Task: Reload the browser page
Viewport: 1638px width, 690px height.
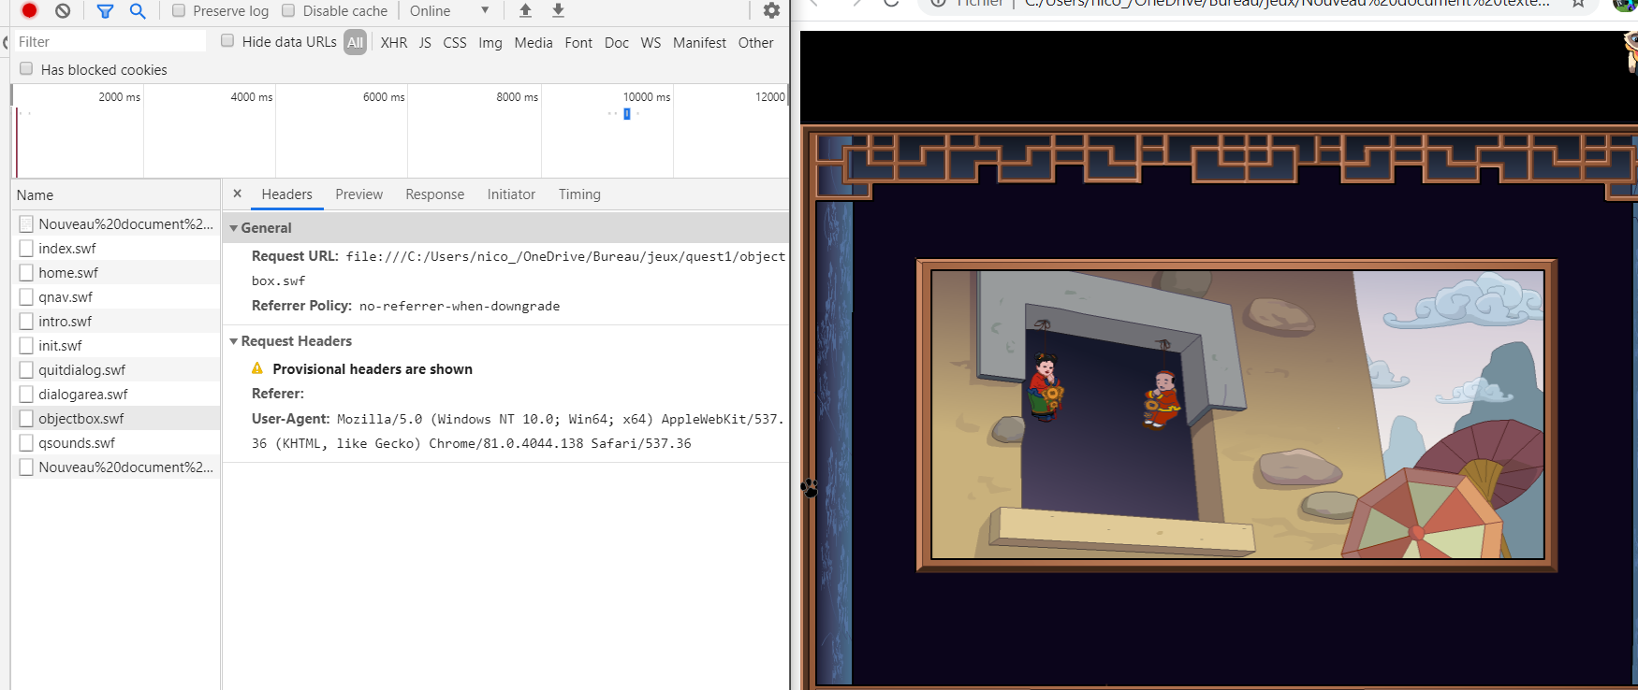Action: (891, 3)
